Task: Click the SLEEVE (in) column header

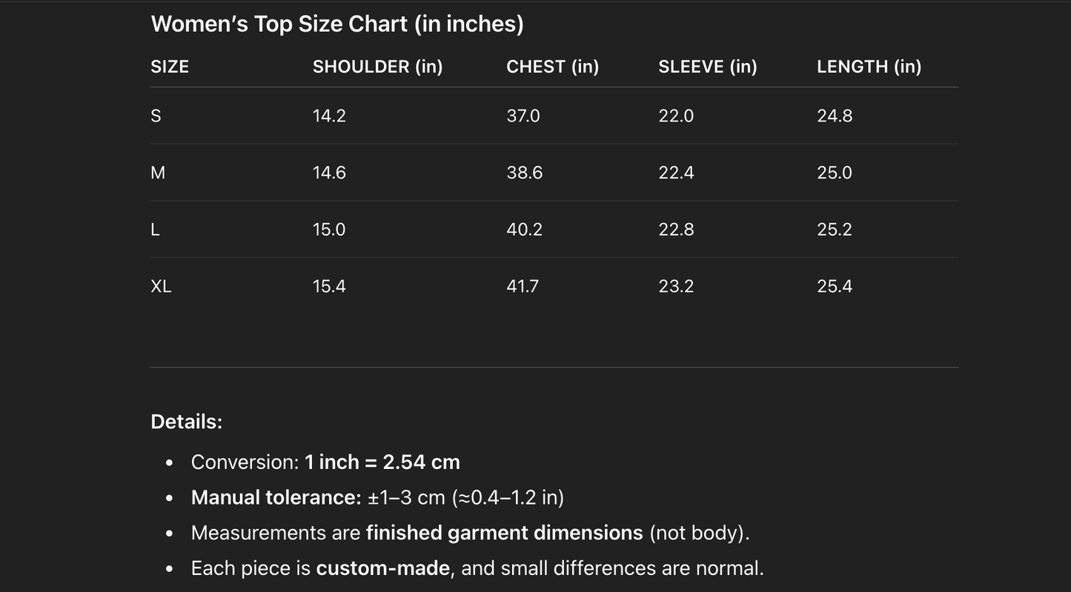Action: click(707, 67)
